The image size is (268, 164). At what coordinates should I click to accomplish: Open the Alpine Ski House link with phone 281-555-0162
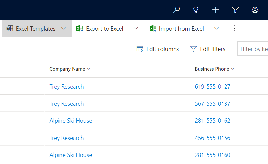tap(71, 121)
